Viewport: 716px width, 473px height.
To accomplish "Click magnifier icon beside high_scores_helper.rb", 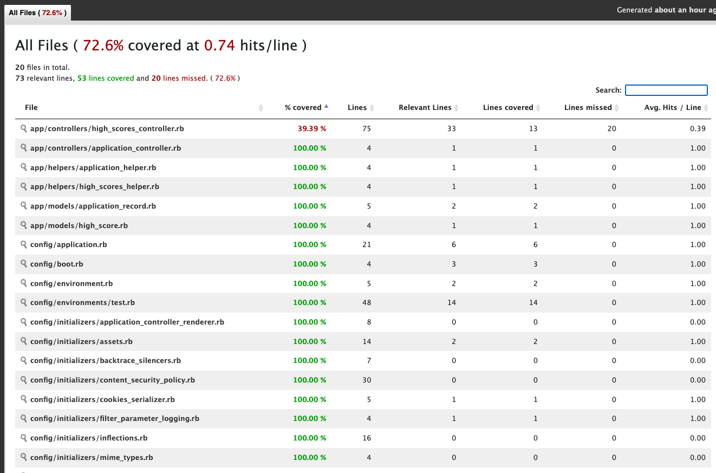I will click(x=23, y=186).
